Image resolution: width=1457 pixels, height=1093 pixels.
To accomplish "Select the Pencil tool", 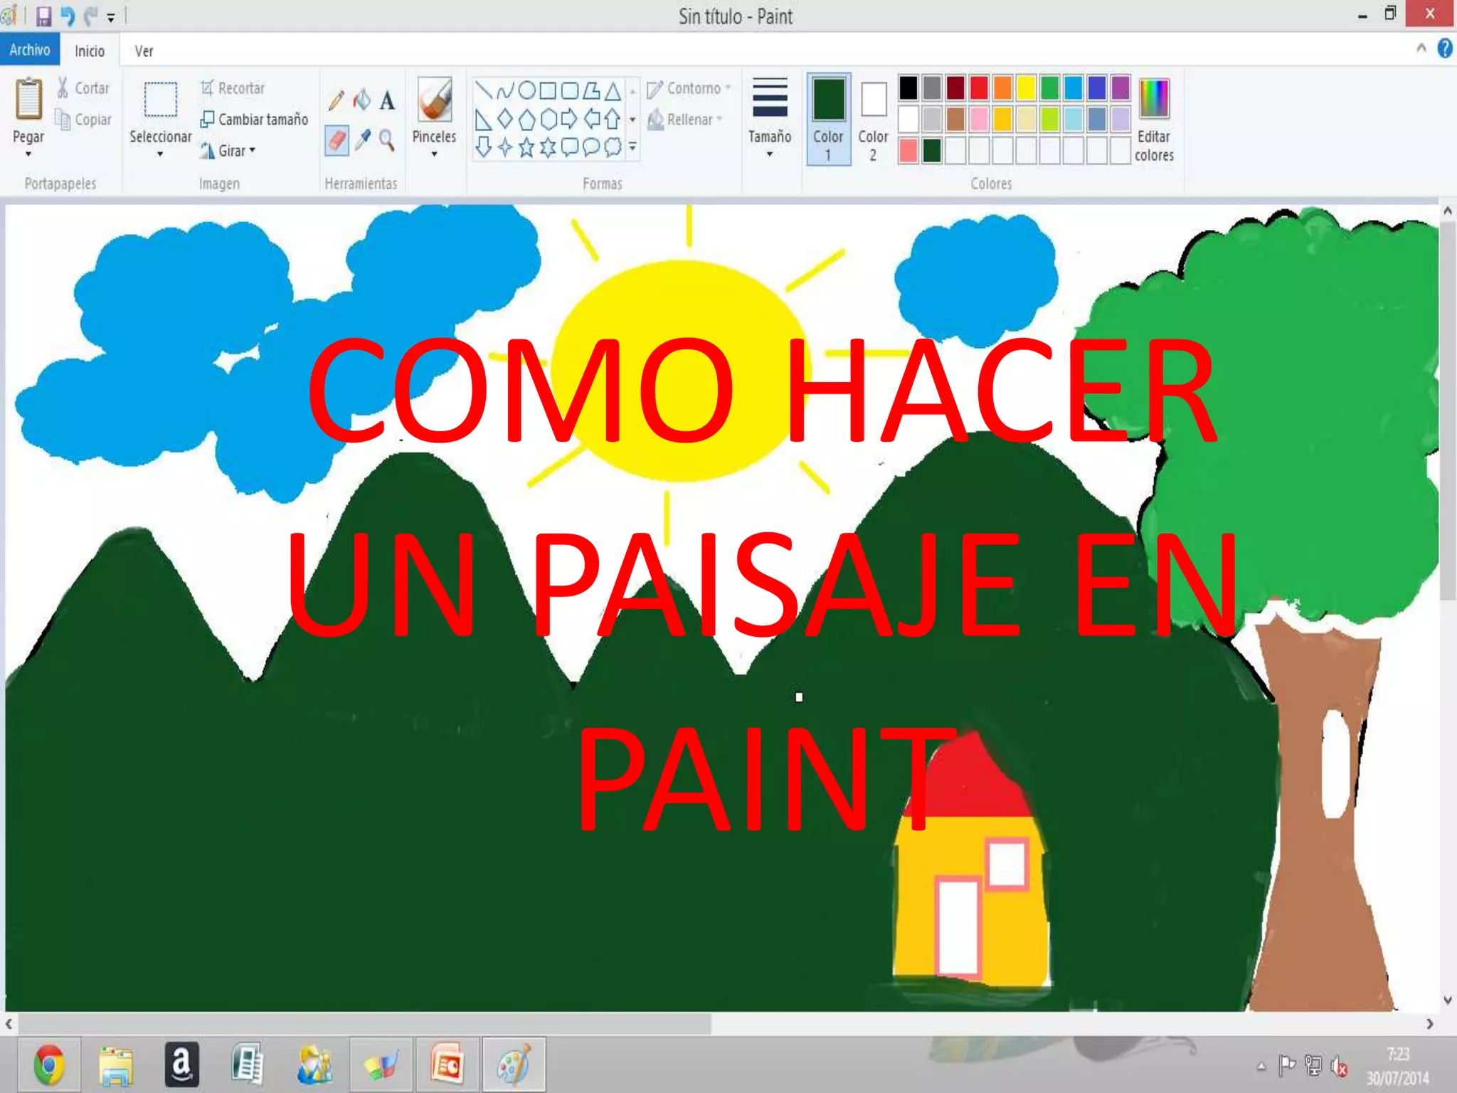I will (336, 100).
